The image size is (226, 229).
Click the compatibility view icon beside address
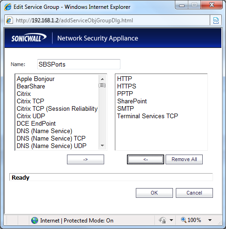pos(216,20)
